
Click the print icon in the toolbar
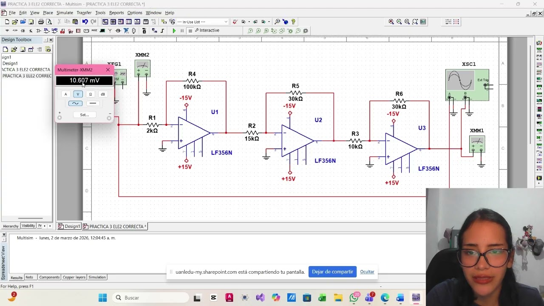(x=41, y=22)
